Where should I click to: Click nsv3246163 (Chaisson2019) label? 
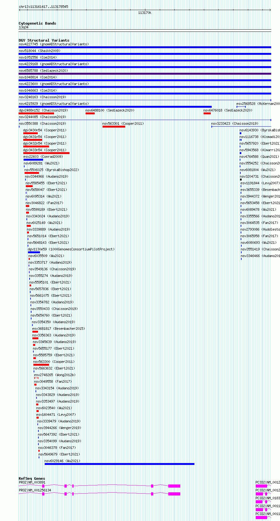point(42,97)
